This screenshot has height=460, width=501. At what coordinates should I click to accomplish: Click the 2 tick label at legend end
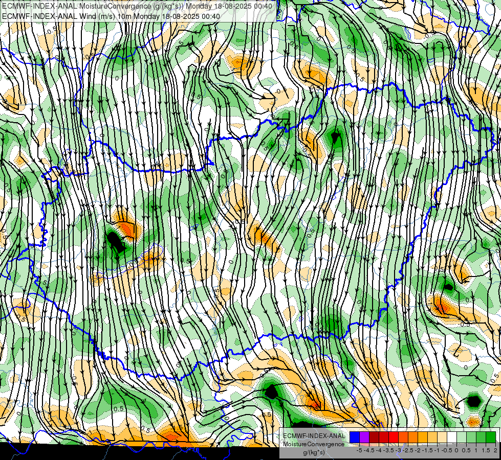tap(495, 450)
